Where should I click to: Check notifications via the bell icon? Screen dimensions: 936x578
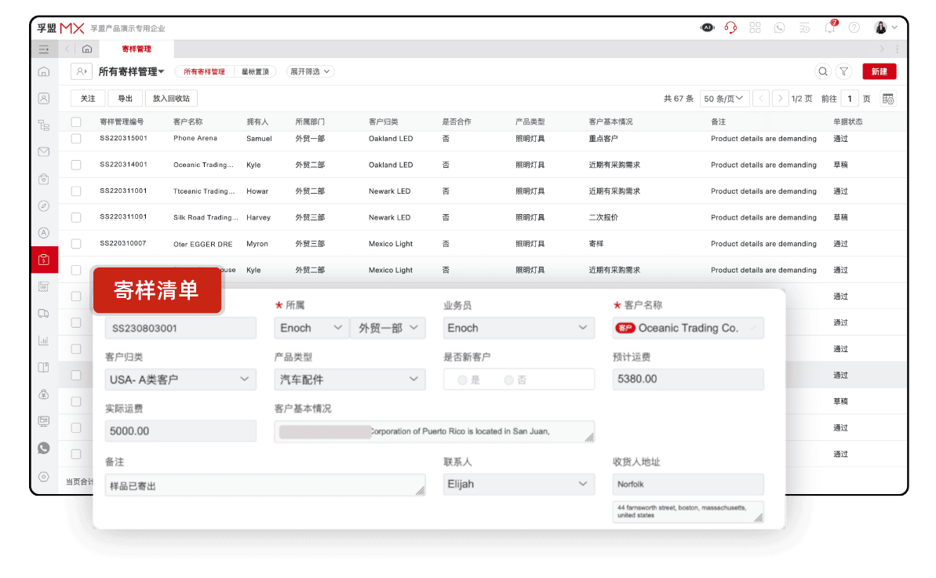829,27
